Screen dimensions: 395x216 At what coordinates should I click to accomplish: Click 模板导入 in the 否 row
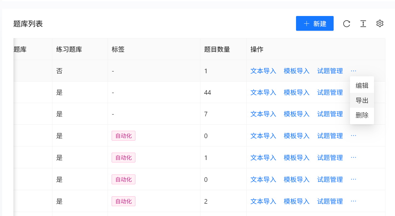coord(297,71)
